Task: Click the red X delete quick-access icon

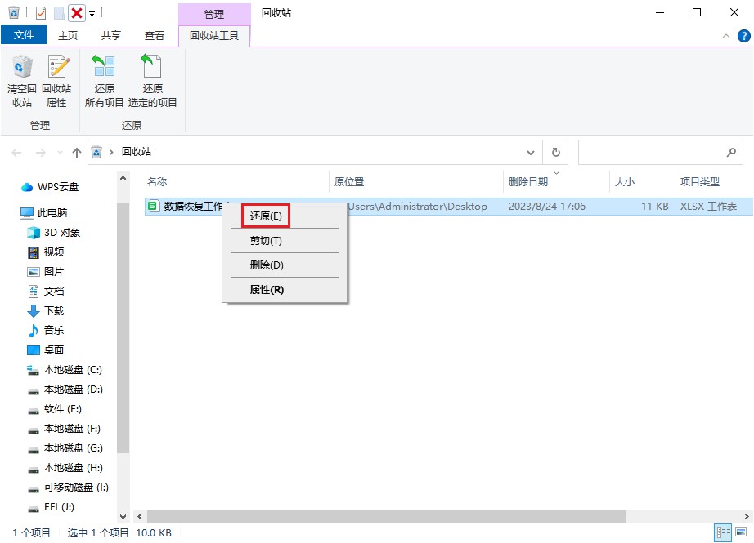Action: tap(76, 13)
